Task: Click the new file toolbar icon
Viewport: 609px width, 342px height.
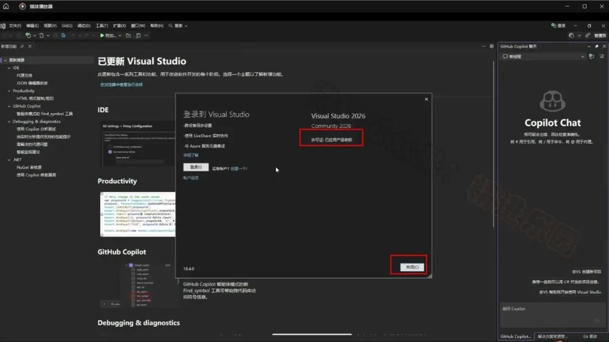Action: tap(41, 35)
